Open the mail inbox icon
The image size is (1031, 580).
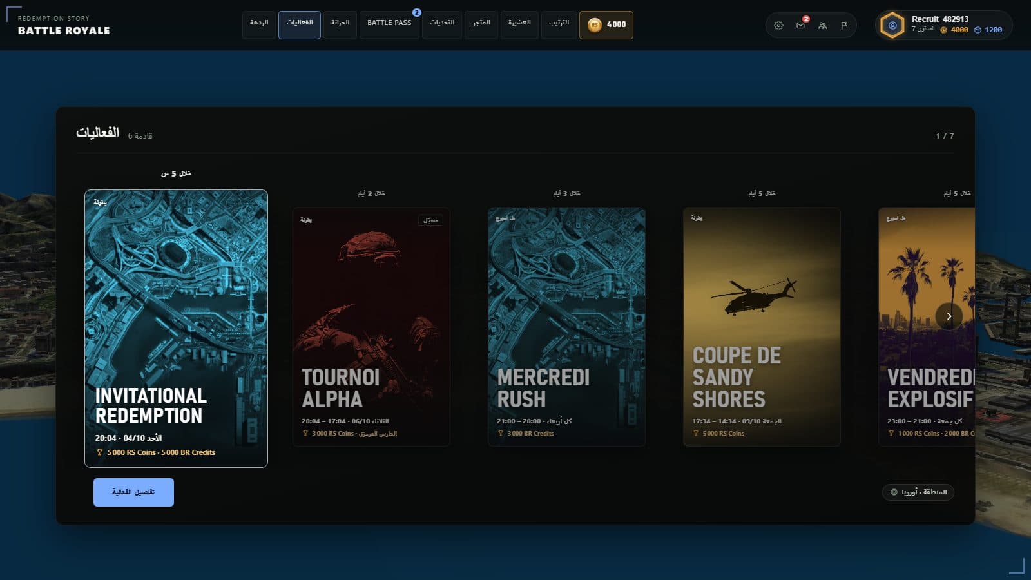[x=800, y=26]
